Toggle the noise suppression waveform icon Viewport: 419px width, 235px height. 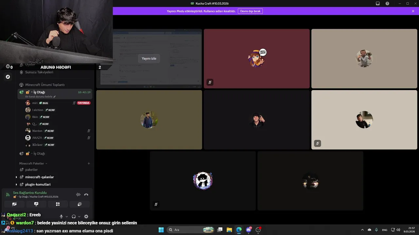click(x=78, y=195)
